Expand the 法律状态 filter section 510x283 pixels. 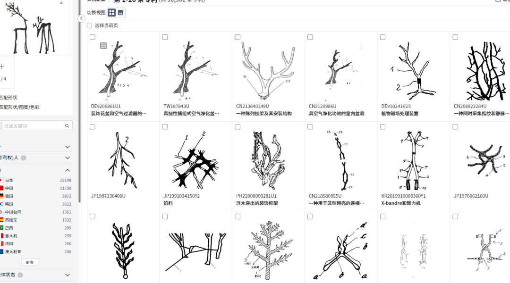click(68, 275)
